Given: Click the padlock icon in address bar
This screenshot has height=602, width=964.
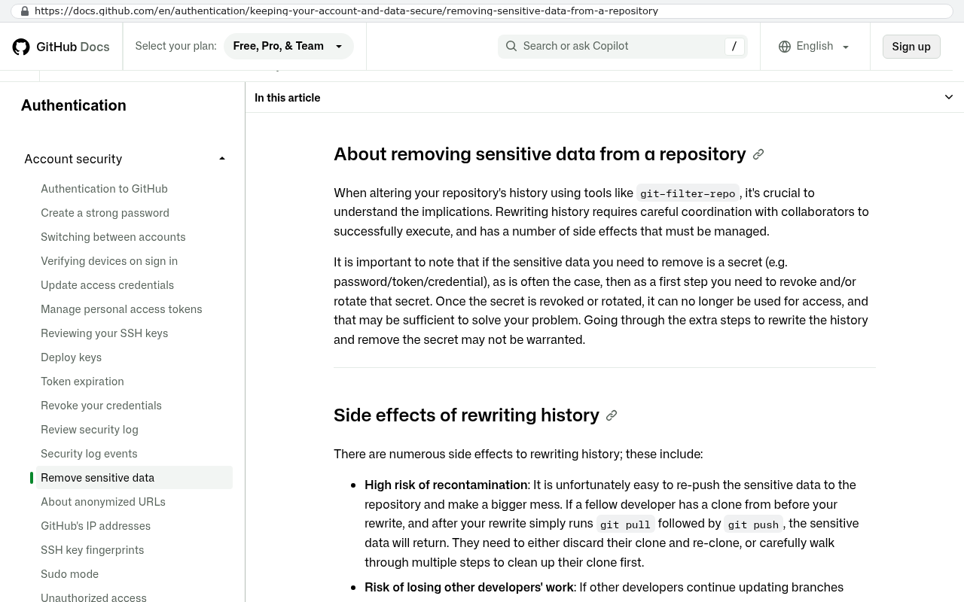Looking at the screenshot, I should pyautogui.click(x=25, y=11).
